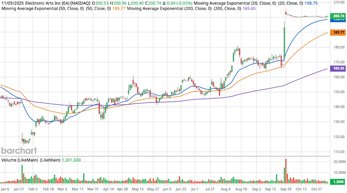
Task: Click the blue 198.75 EMA price flag
Action: click(338, 21)
